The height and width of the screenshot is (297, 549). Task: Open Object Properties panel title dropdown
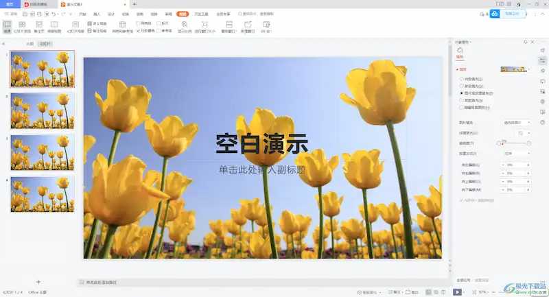[x=463, y=43]
